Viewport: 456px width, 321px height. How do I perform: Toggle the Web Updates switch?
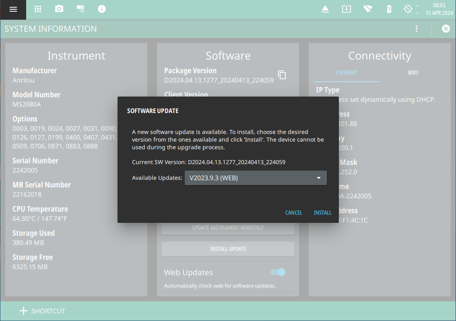tap(278, 272)
